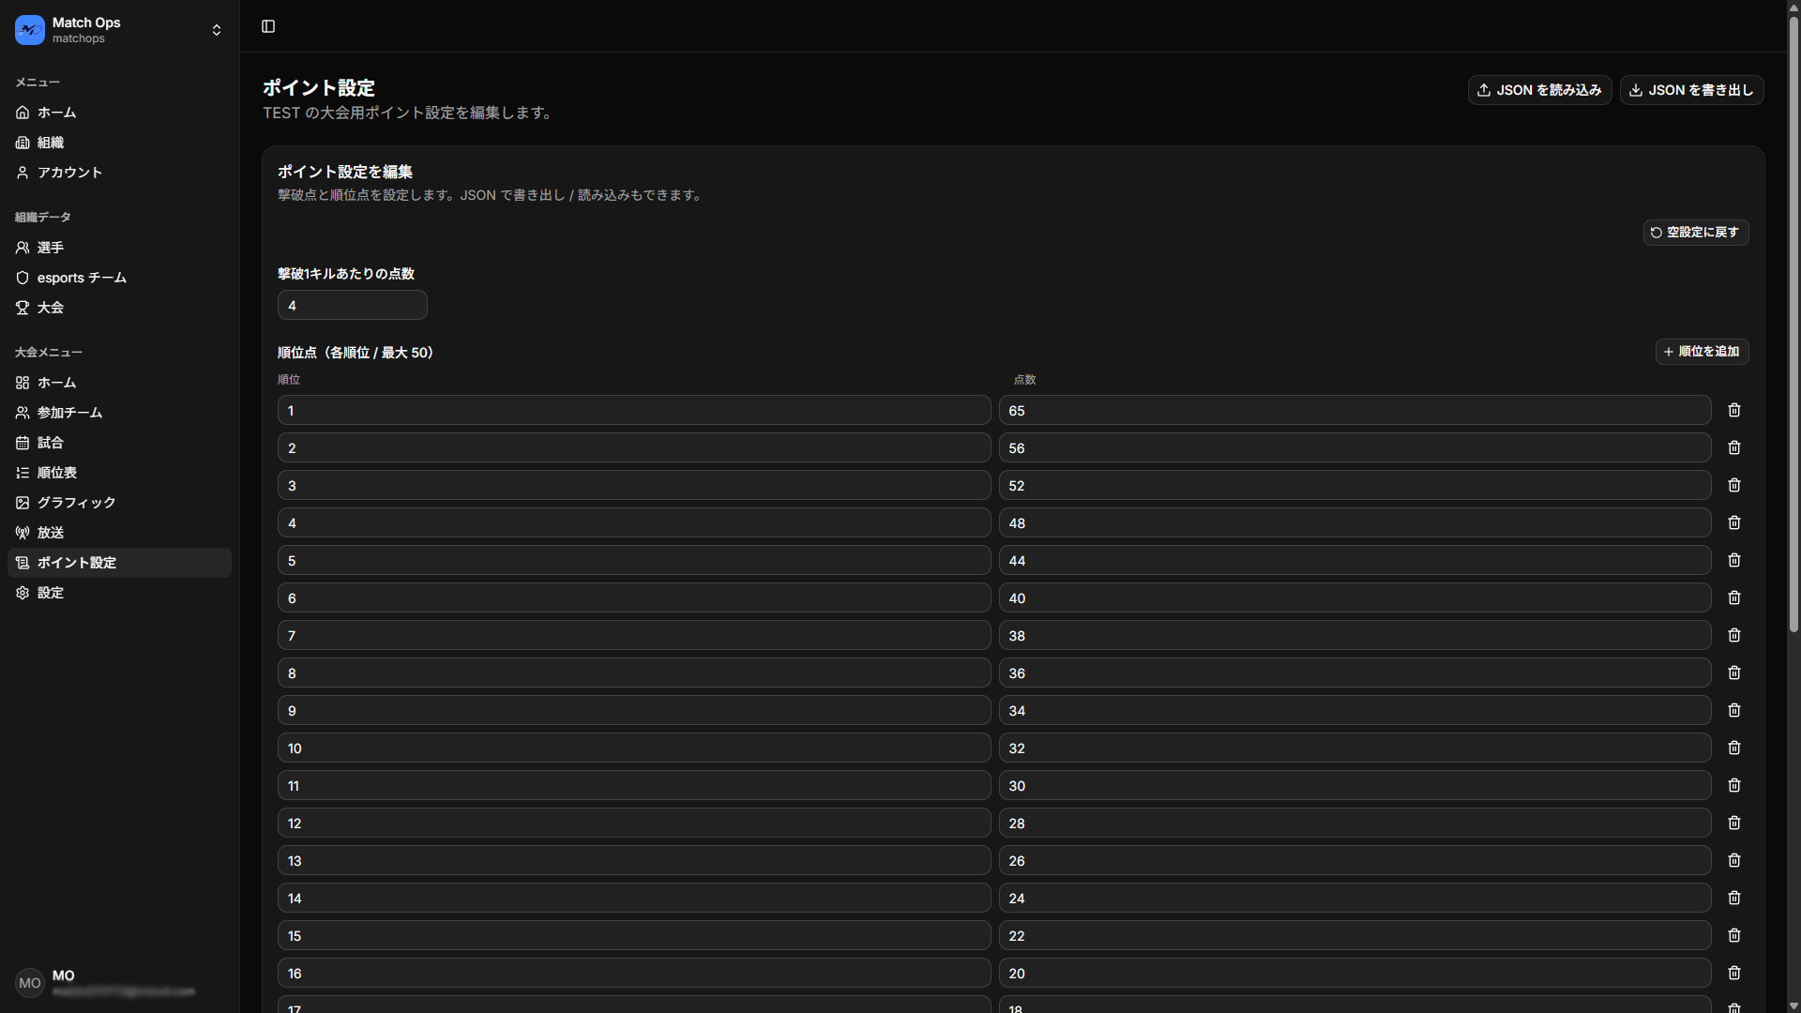
Task: Open ホーム in the top メニュー section
Action: tap(119, 113)
